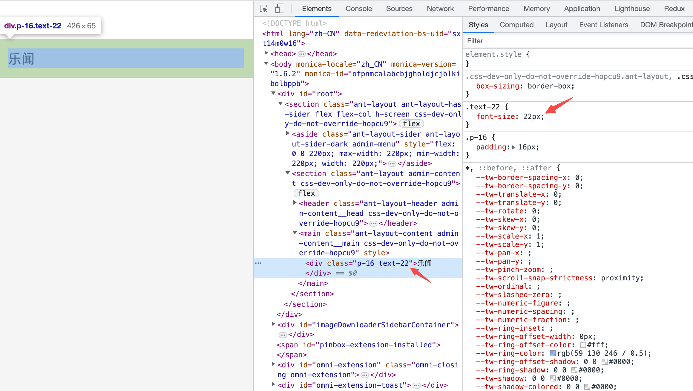Screen dimensions: 693x391
Task: Toggle the device toolbar icon
Action: coord(279,9)
